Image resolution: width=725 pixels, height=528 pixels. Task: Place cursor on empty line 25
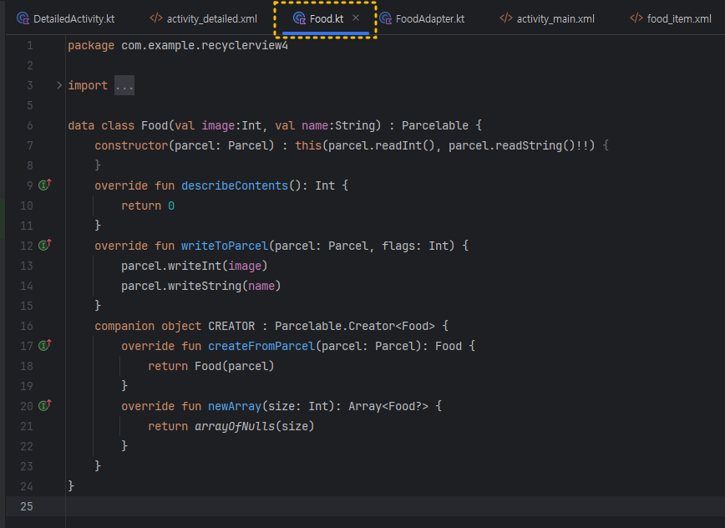395,506
